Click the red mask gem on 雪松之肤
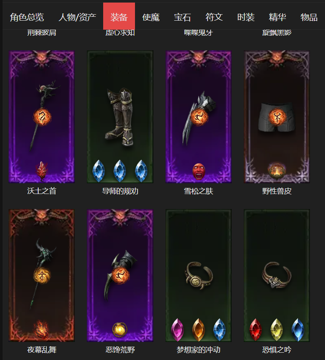Screen dimensions: 325x360 (x=199, y=171)
